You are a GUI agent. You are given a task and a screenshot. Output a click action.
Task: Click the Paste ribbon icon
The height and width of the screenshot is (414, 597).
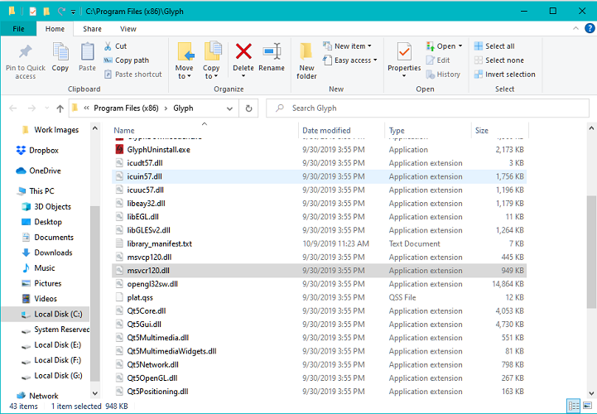pos(87,57)
